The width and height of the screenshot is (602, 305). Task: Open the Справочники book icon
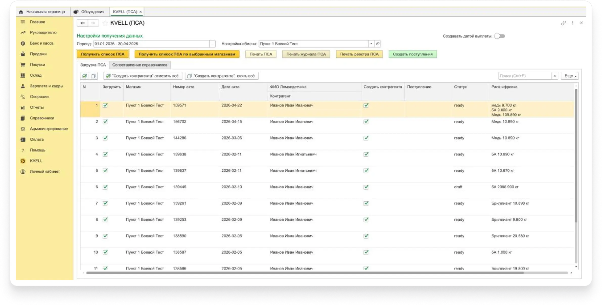coord(23,118)
